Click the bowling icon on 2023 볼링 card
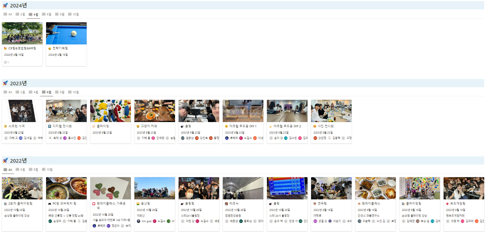Viewport: 485px width, 232px height. 182,126
